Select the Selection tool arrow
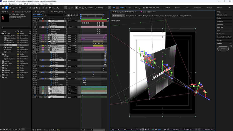 [7, 8]
